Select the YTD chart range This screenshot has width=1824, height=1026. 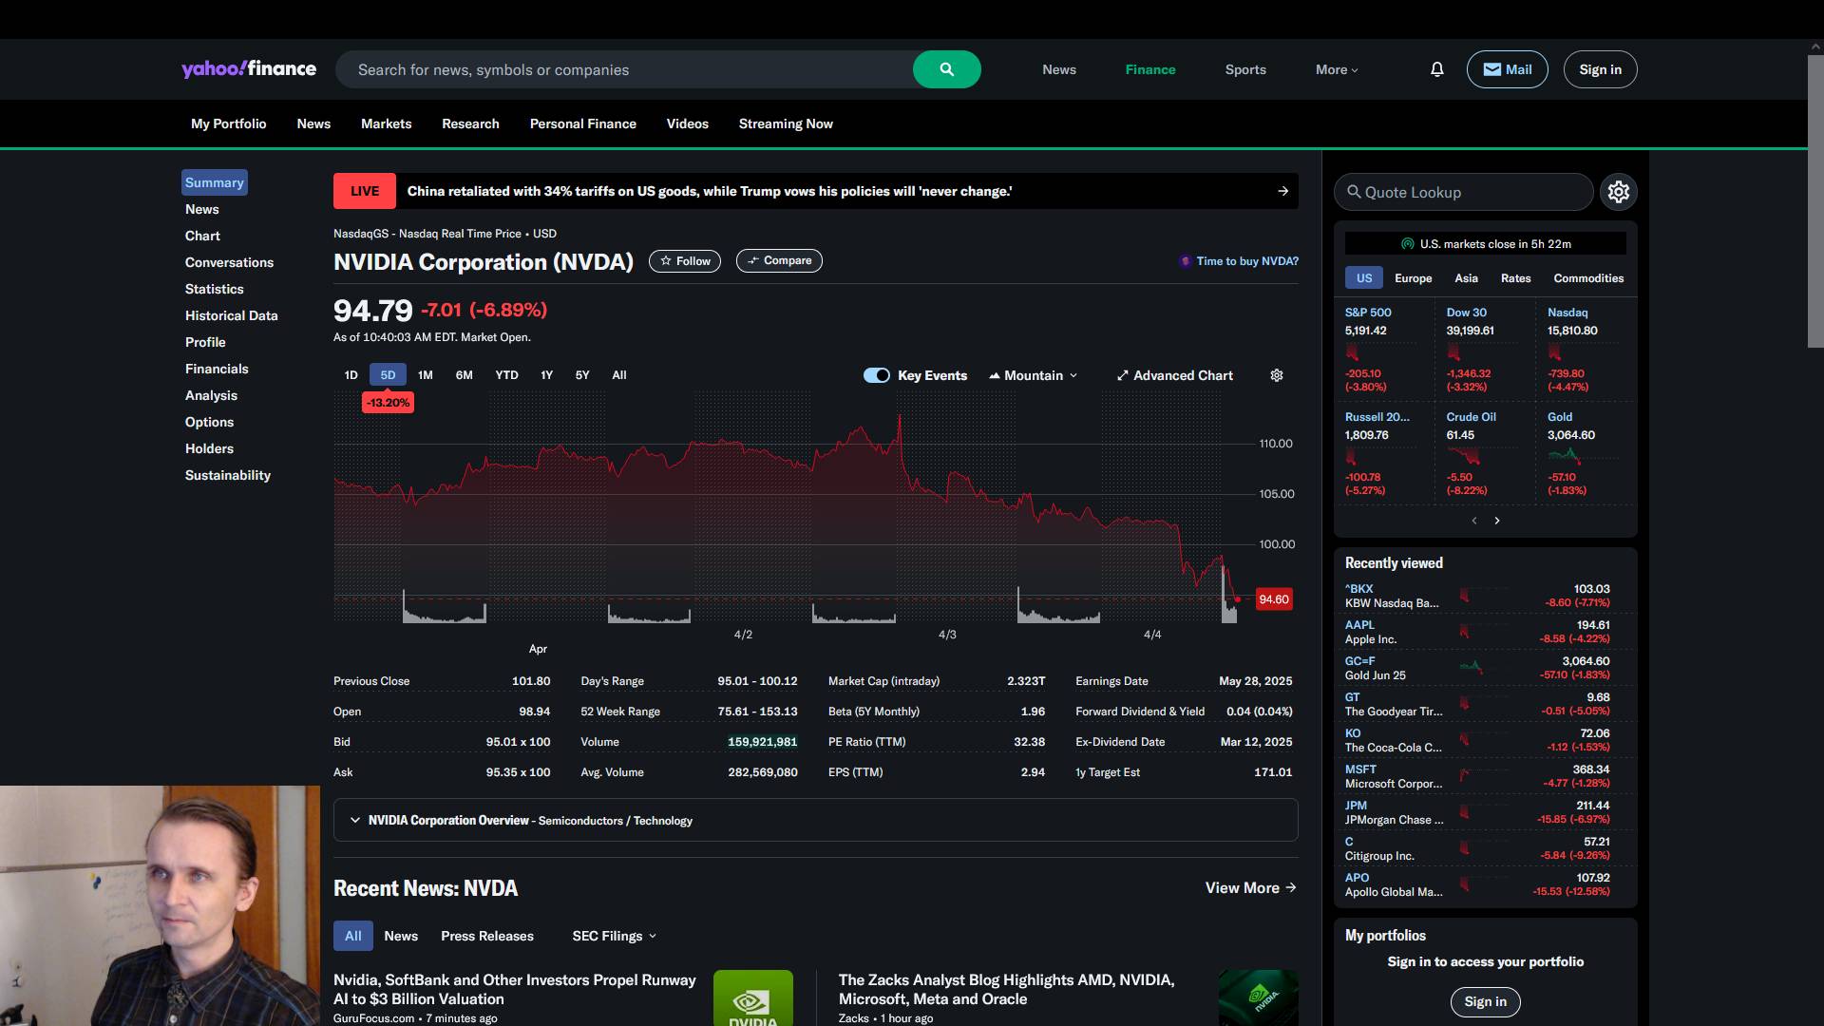506,375
